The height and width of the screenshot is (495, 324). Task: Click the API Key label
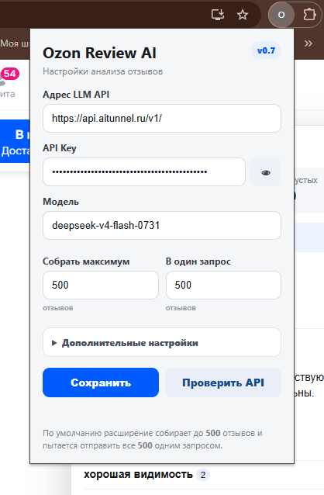(60, 148)
